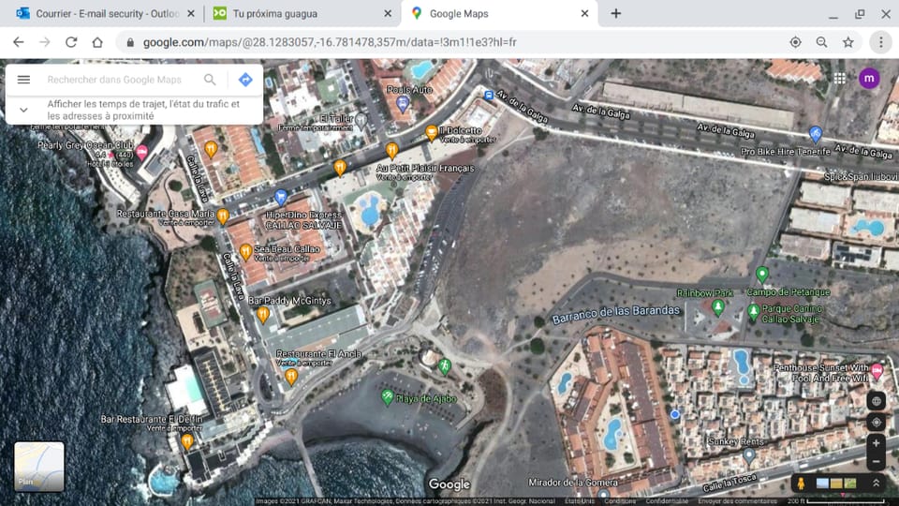Click the Barranco de las Barandas label
The image size is (899, 506).
click(x=616, y=313)
